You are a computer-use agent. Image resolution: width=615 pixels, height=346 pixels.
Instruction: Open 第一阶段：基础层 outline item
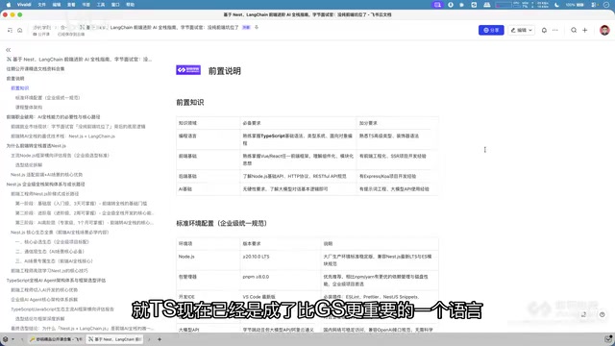pos(81,203)
